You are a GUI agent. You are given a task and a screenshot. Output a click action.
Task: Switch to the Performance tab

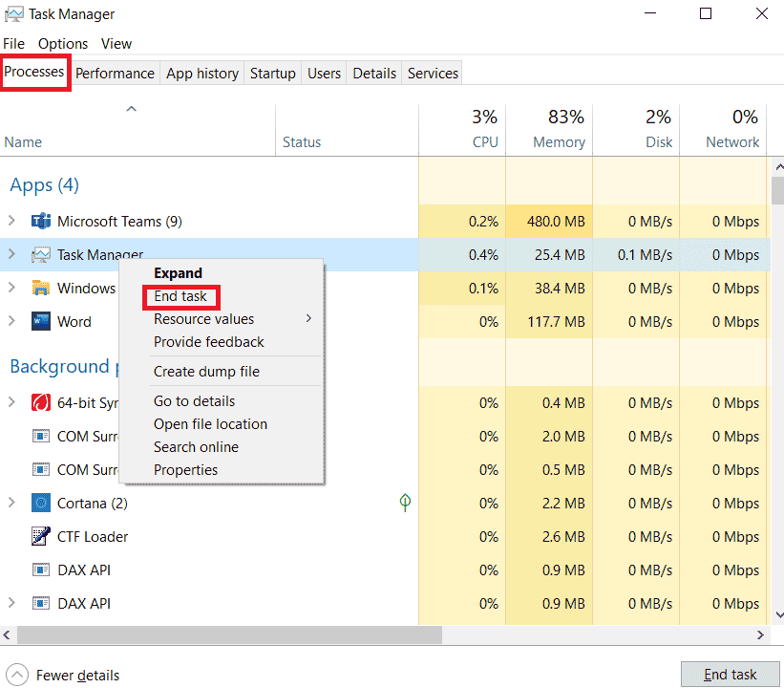click(115, 74)
